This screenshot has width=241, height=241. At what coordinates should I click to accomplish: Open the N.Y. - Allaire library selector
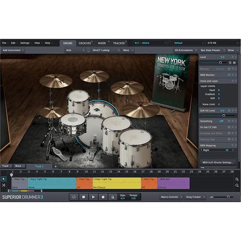[x=150, y=43]
